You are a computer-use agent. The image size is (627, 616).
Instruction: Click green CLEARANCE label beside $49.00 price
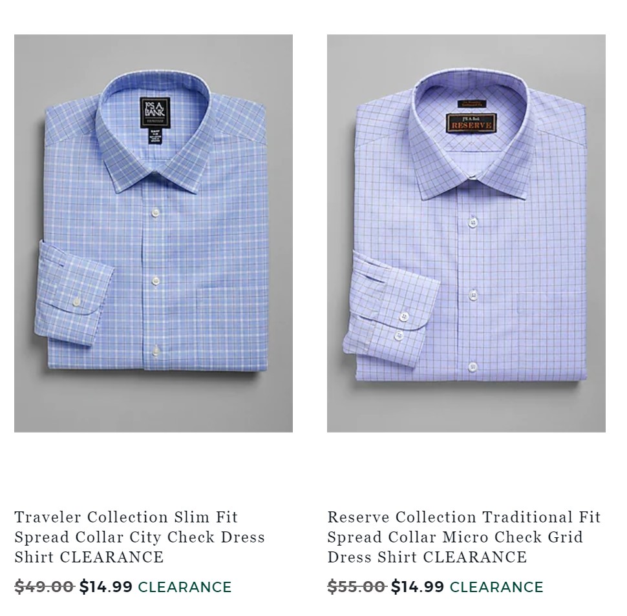click(185, 587)
